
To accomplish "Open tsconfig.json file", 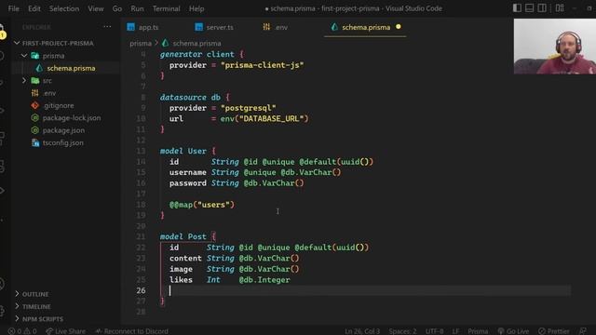I will point(62,142).
